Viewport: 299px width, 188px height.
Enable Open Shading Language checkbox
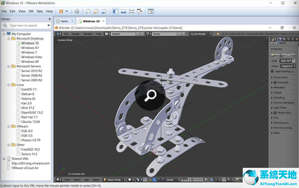tap(272, 71)
